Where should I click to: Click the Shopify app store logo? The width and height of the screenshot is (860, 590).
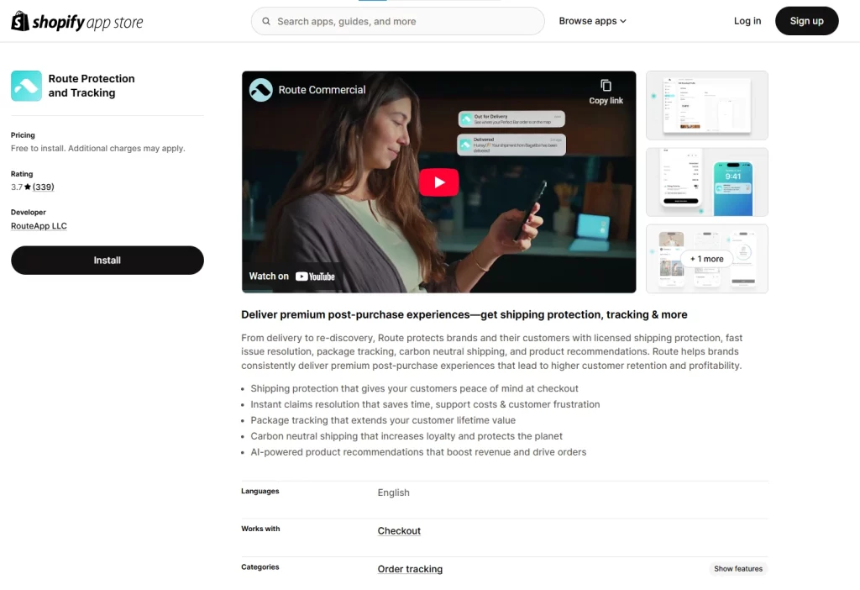(76, 21)
